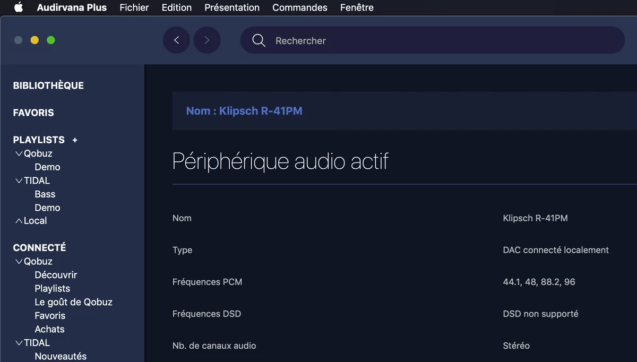Click the Klipsch R-41PM name value
The height and width of the screenshot is (362, 637).
click(535, 218)
